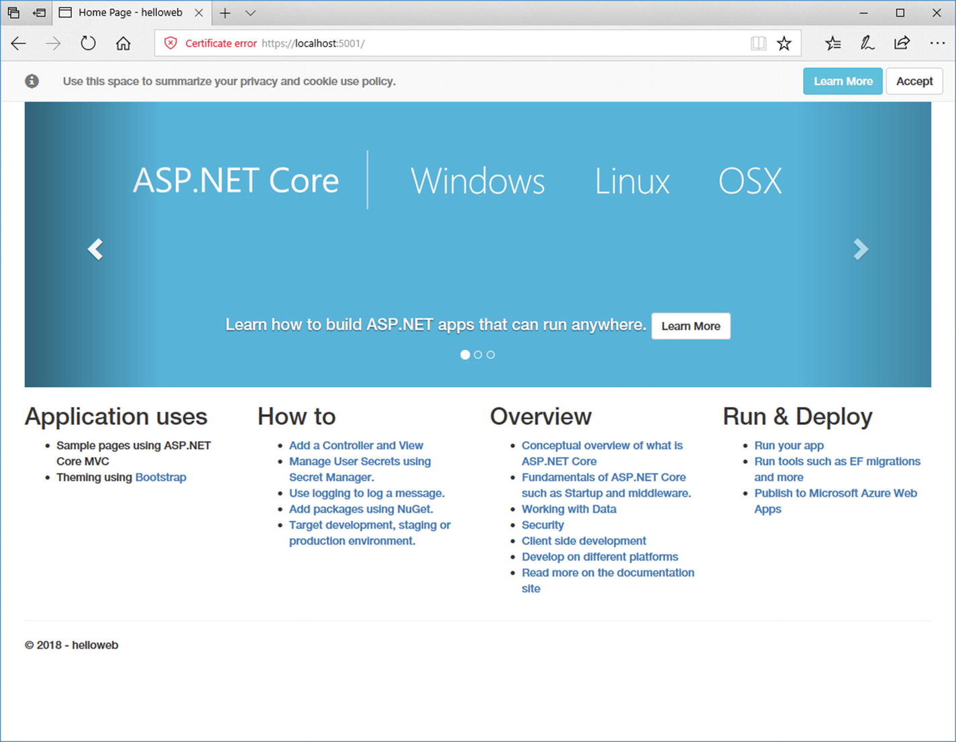Go to previous carousel slide
The image size is (956, 742).
point(95,249)
